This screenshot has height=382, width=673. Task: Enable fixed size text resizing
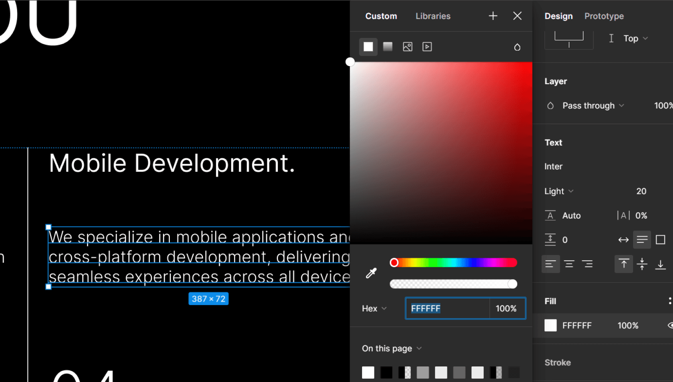(660, 240)
